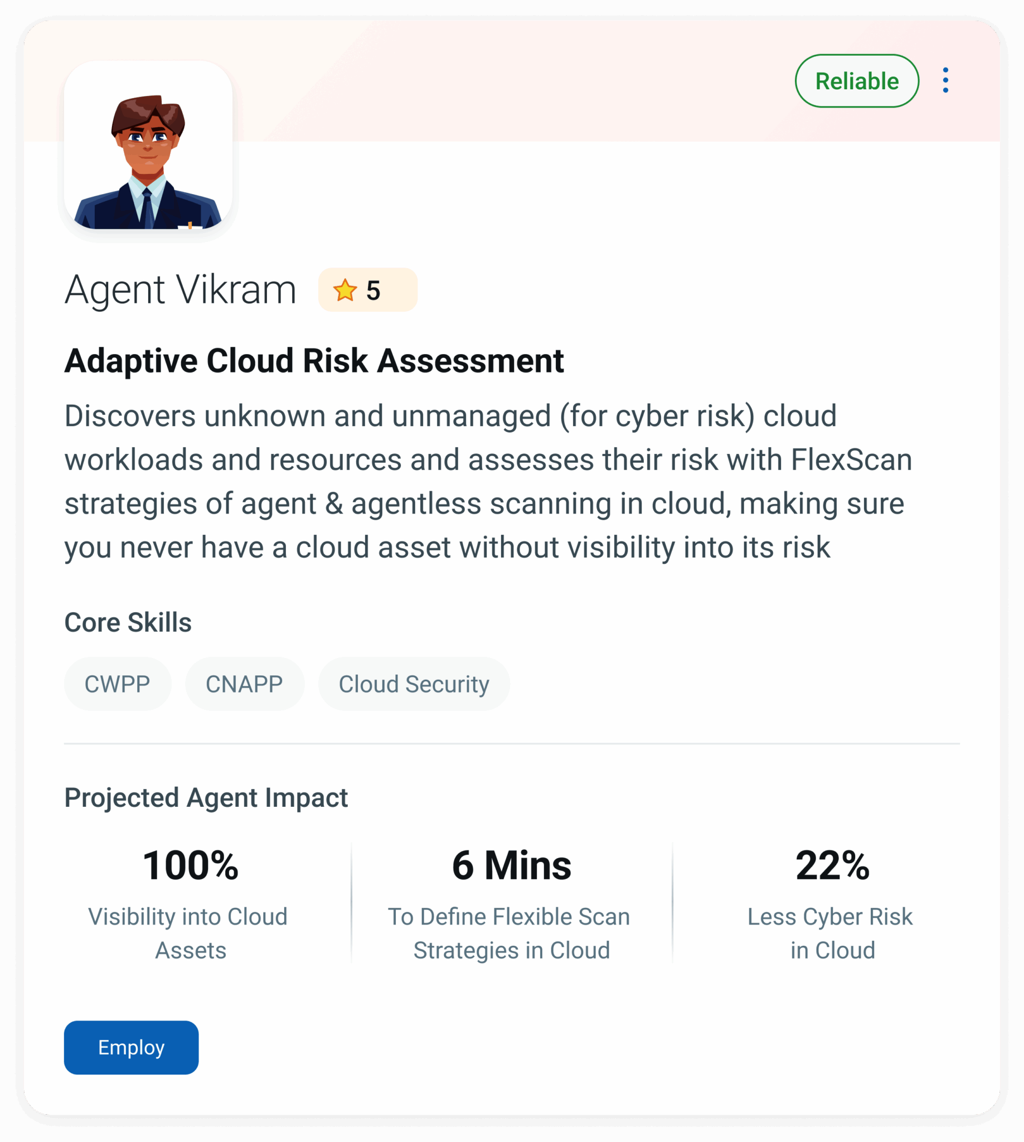1024x1142 pixels.
Task: Select the CWPP skill tag
Action: (x=118, y=684)
